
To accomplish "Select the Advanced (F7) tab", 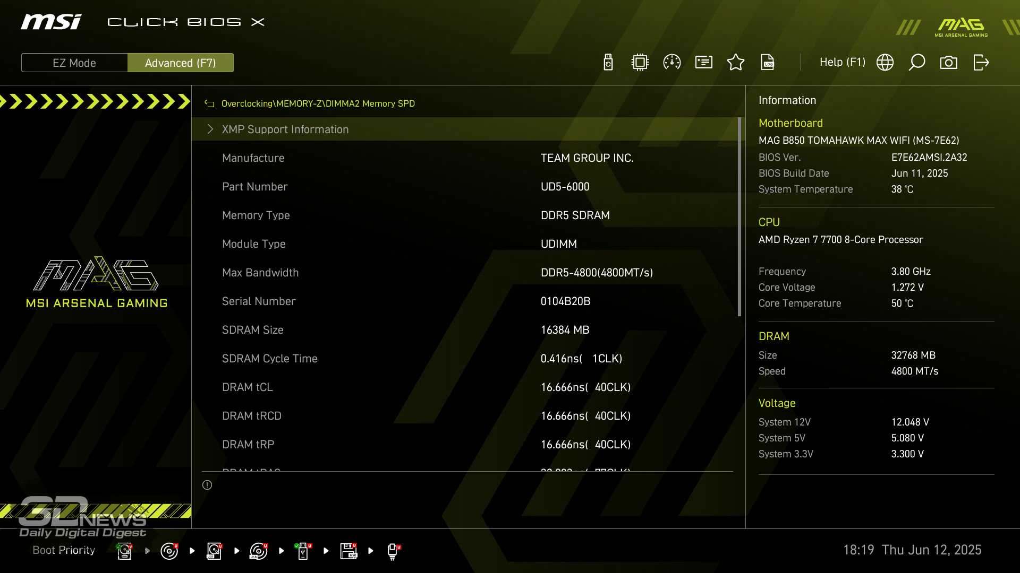I will click(181, 63).
